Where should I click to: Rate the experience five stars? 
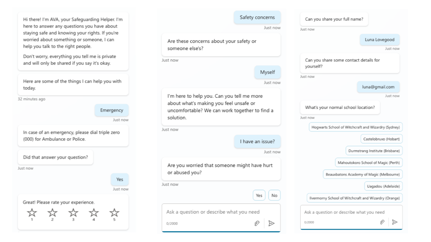tap(114, 213)
